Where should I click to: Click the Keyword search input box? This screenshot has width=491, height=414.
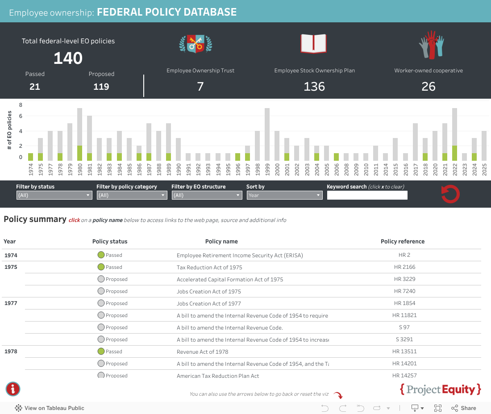pyautogui.click(x=367, y=195)
